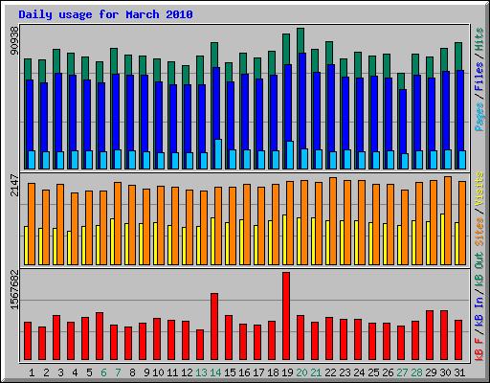Click the "Visits" legend label

pyautogui.click(x=479, y=189)
